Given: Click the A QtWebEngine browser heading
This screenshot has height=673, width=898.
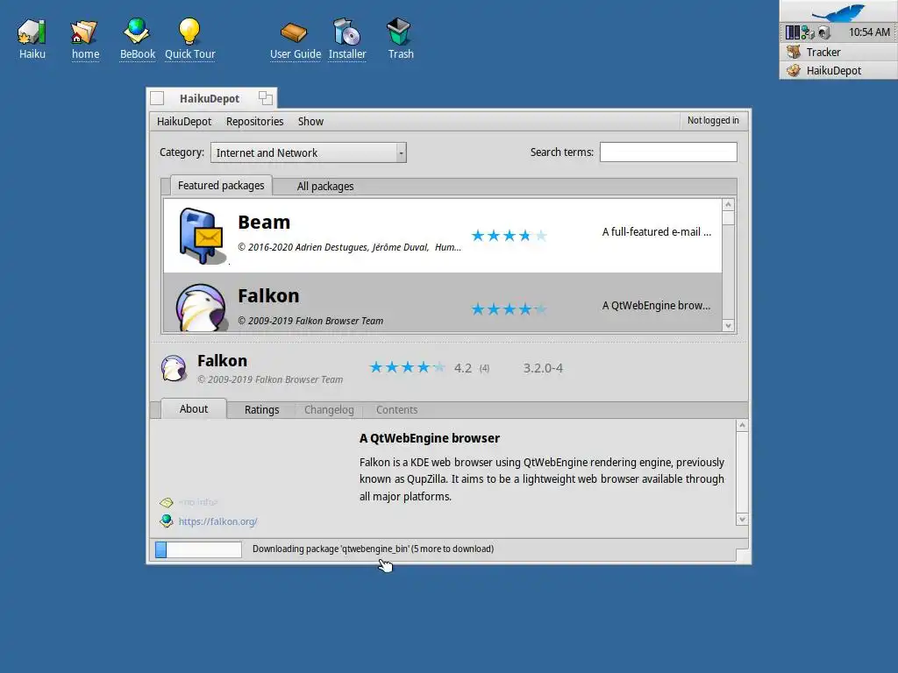Looking at the screenshot, I should (430, 438).
